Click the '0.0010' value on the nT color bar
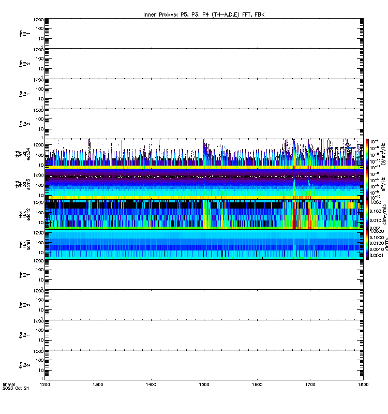Image resolution: width=388 pixels, height=414 pixels. pos(377,249)
